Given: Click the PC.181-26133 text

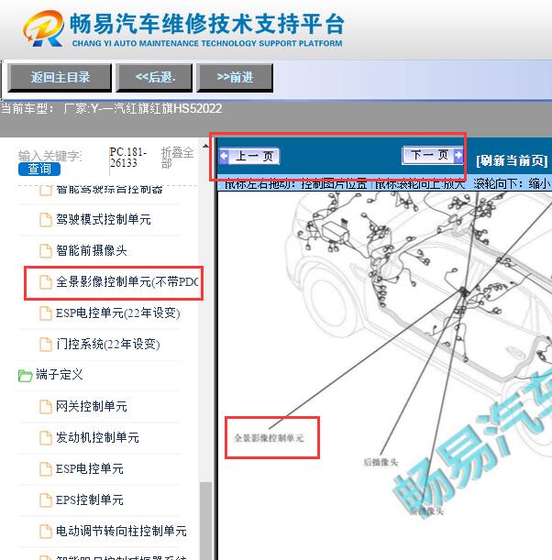Looking at the screenshot, I should [127, 158].
